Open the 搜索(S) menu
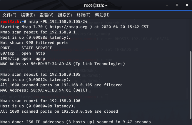The width and height of the screenshot is (192, 125). (x=65, y=15)
